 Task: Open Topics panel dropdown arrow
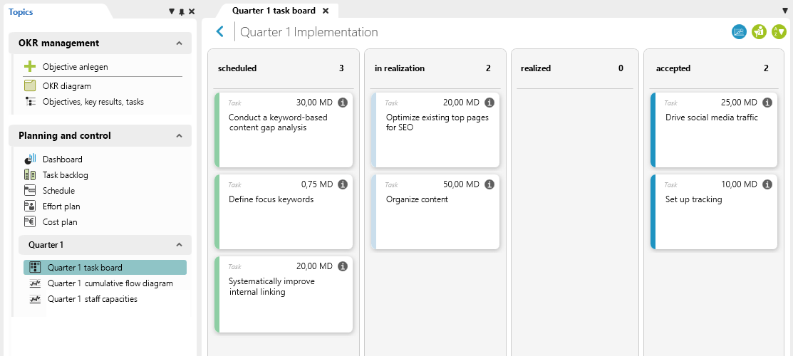coord(172,11)
